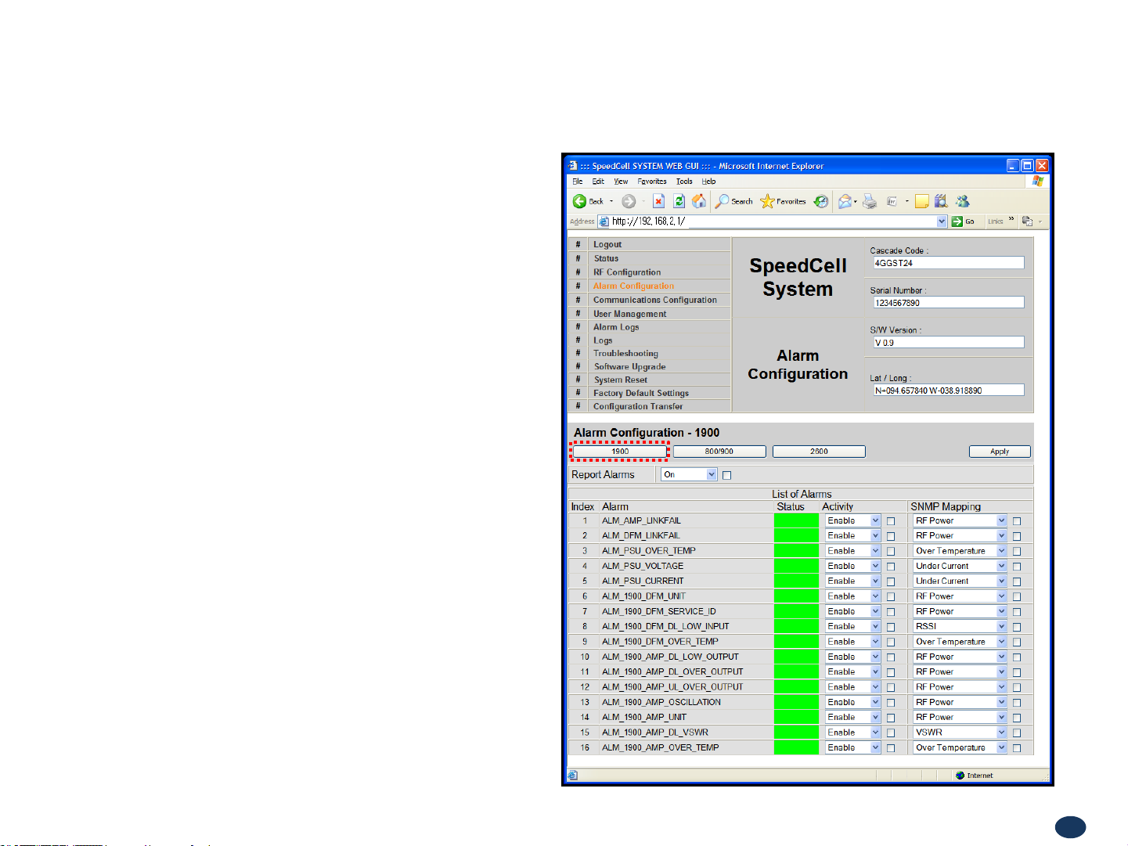The image size is (1128, 846).
Task: Open the Tools menu
Action: [x=684, y=181]
